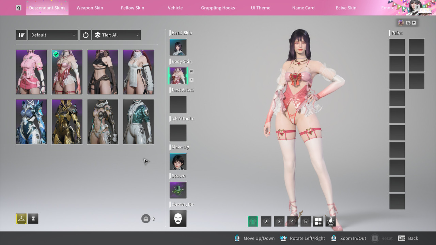
Task: Open the Default sort dropdown
Action: point(53,35)
